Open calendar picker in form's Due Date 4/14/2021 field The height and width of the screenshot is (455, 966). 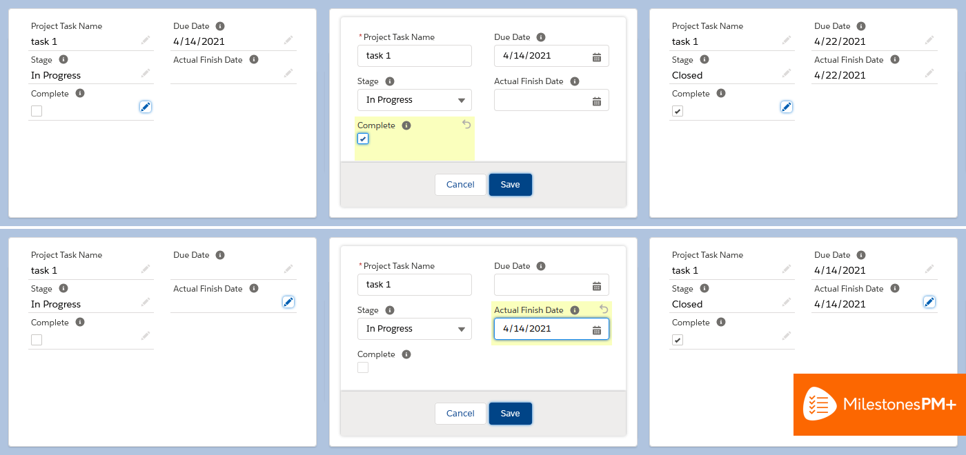click(x=597, y=57)
